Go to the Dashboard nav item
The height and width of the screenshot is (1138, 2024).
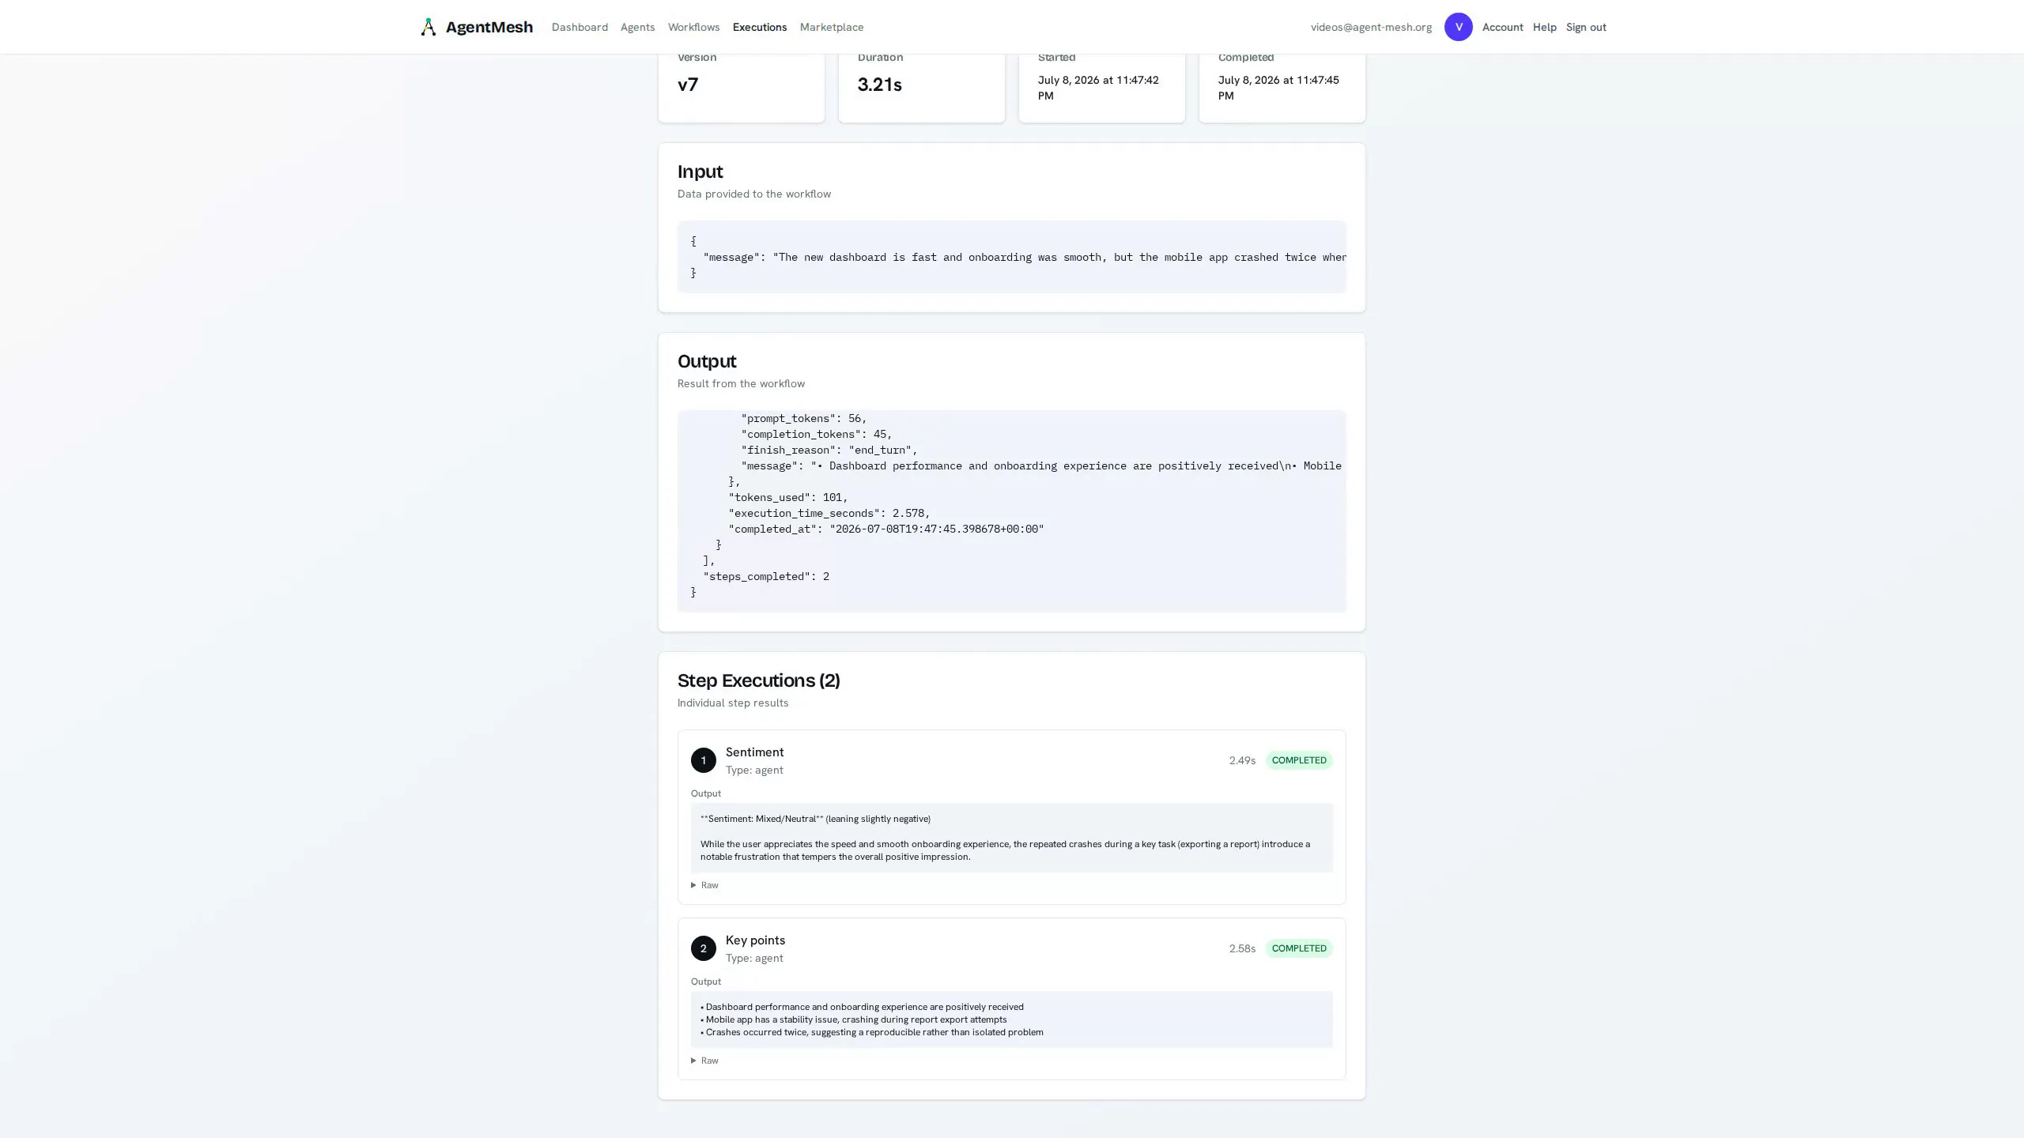pyautogui.click(x=580, y=27)
